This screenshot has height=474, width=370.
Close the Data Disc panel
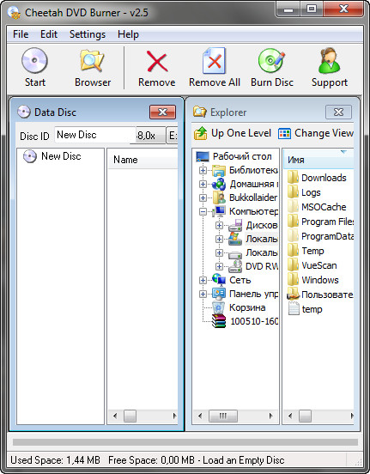pyautogui.click(x=162, y=112)
